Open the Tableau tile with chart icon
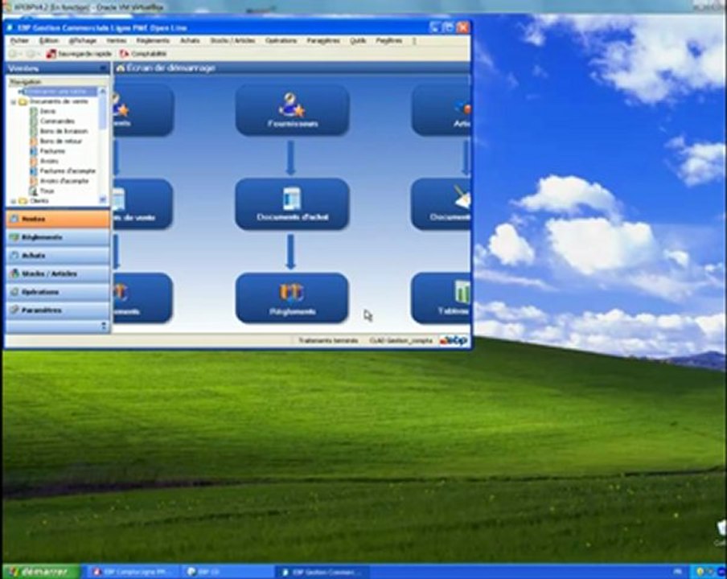The height and width of the screenshot is (579, 727). (441, 298)
